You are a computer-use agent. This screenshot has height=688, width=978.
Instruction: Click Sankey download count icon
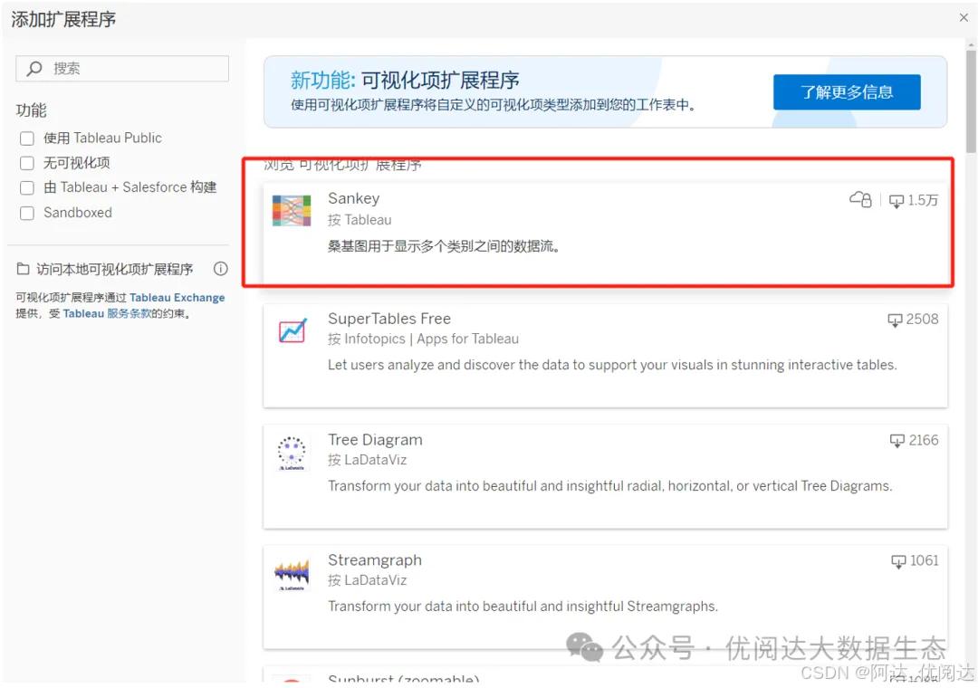point(896,201)
